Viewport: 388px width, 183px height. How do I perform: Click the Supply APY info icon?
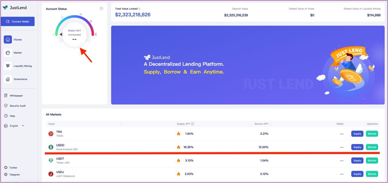tap(192, 124)
